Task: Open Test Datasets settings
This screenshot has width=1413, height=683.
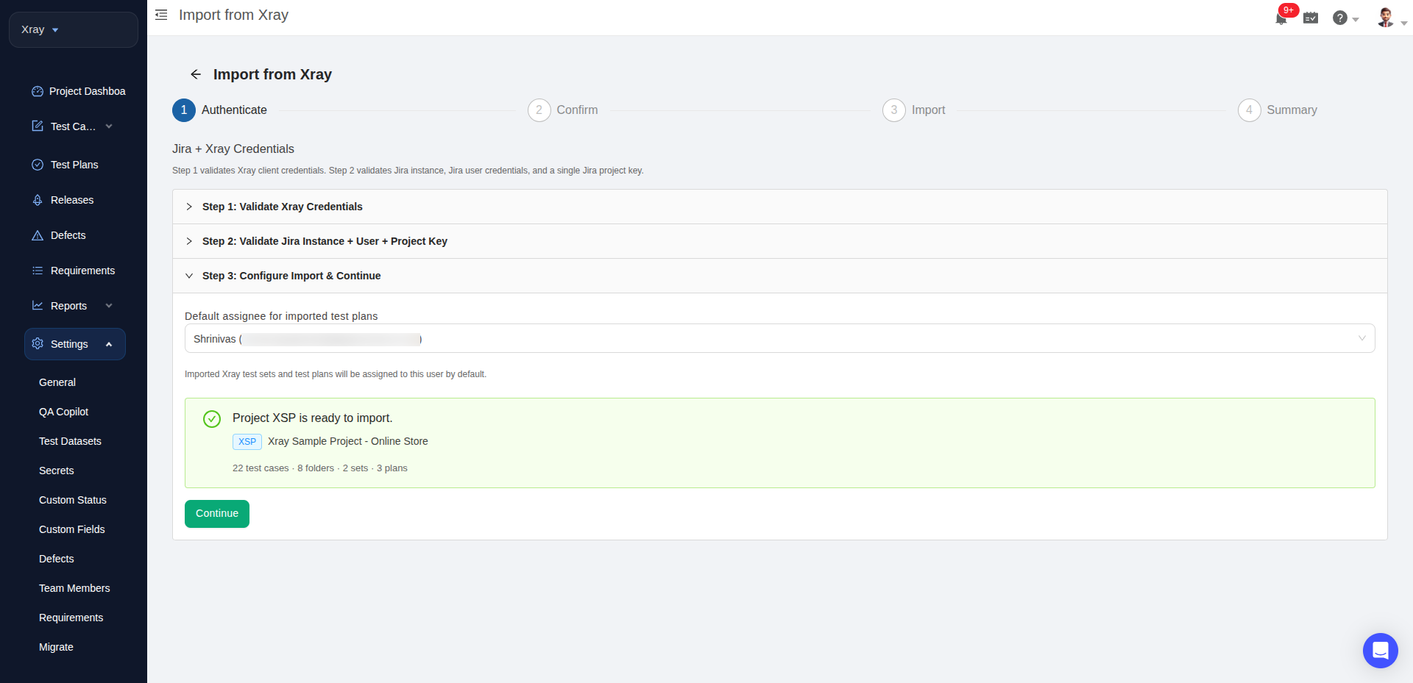Action: pos(70,441)
